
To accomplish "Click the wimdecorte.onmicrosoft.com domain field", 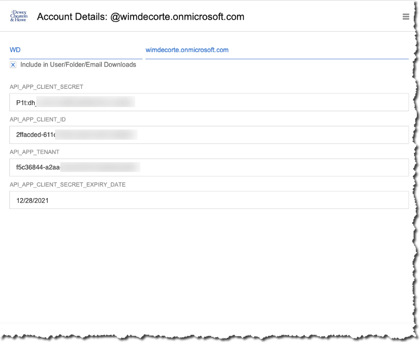I will pos(277,50).
